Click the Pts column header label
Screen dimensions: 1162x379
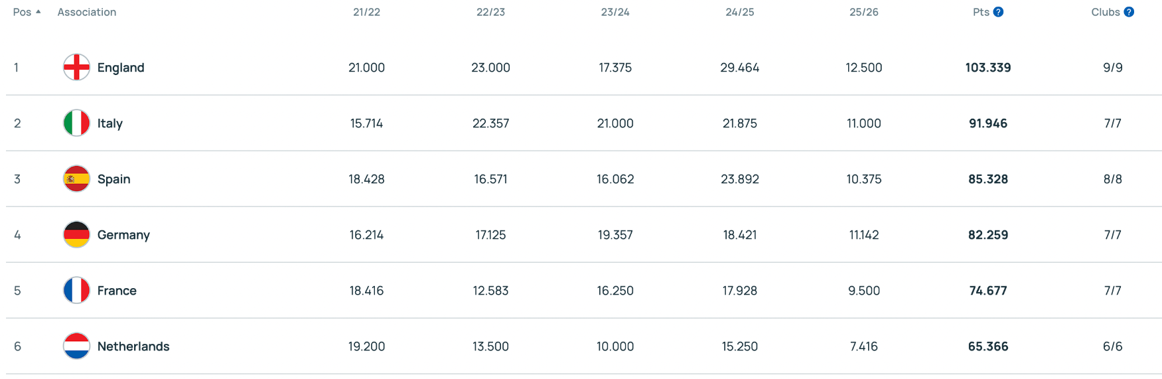pyautogui.click(x=981, y=12)
